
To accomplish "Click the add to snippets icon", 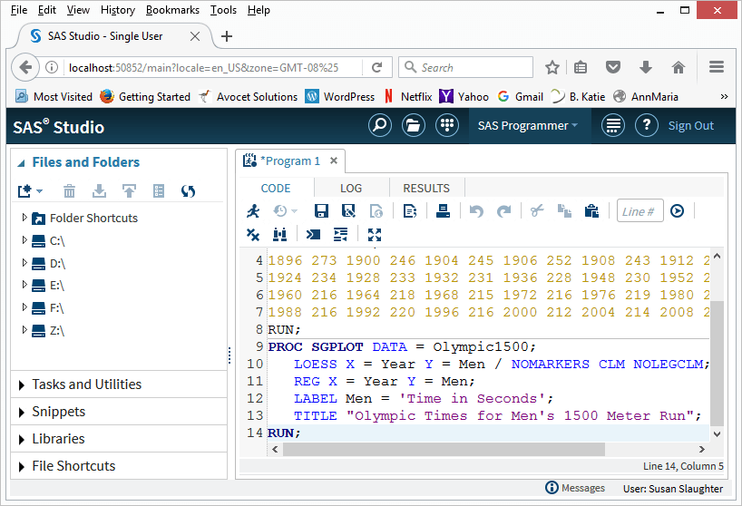I will tap(410, 211).
